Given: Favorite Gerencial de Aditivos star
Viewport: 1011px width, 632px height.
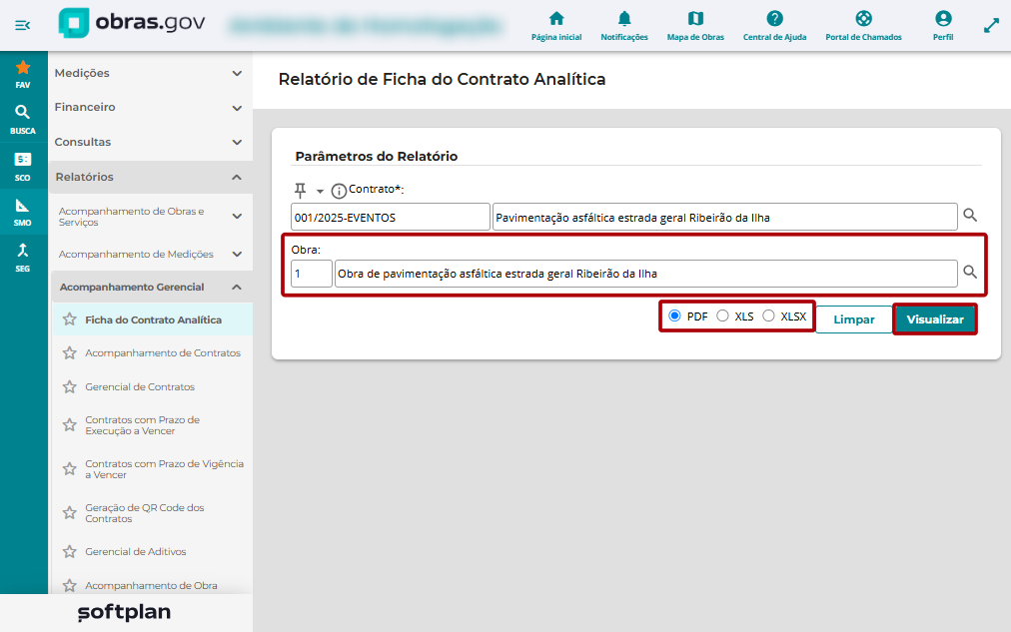Looking at the screenshot, I should pyautogui.click(x=70, y=551).
